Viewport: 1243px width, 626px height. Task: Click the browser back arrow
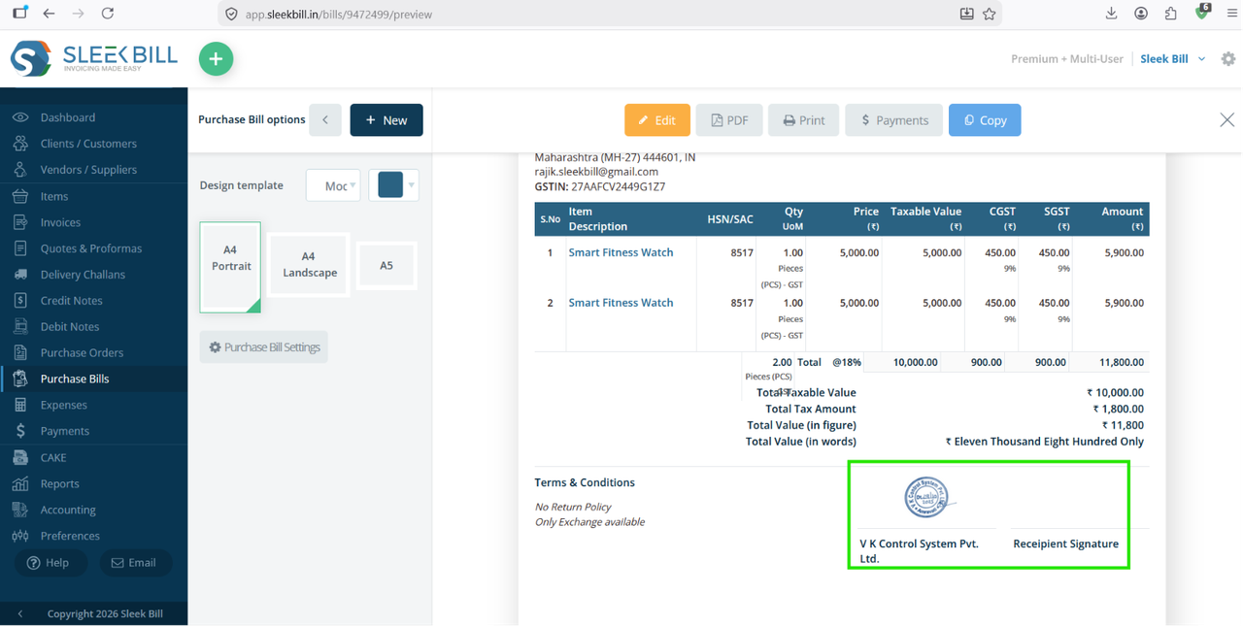coord(50,14)
